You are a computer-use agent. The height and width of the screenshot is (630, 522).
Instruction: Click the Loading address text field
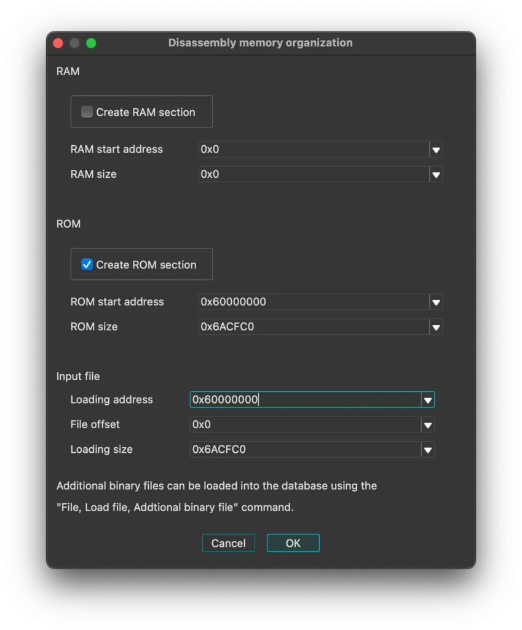[x=306, y=400]
